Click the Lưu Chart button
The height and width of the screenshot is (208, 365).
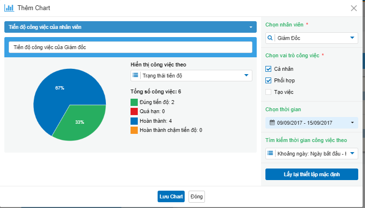point(171,196)
